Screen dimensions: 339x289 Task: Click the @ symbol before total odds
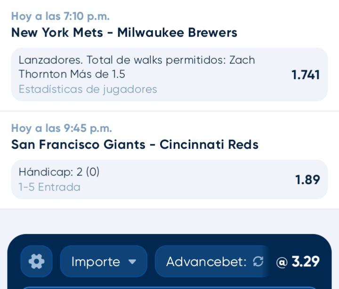coord(282,262)
